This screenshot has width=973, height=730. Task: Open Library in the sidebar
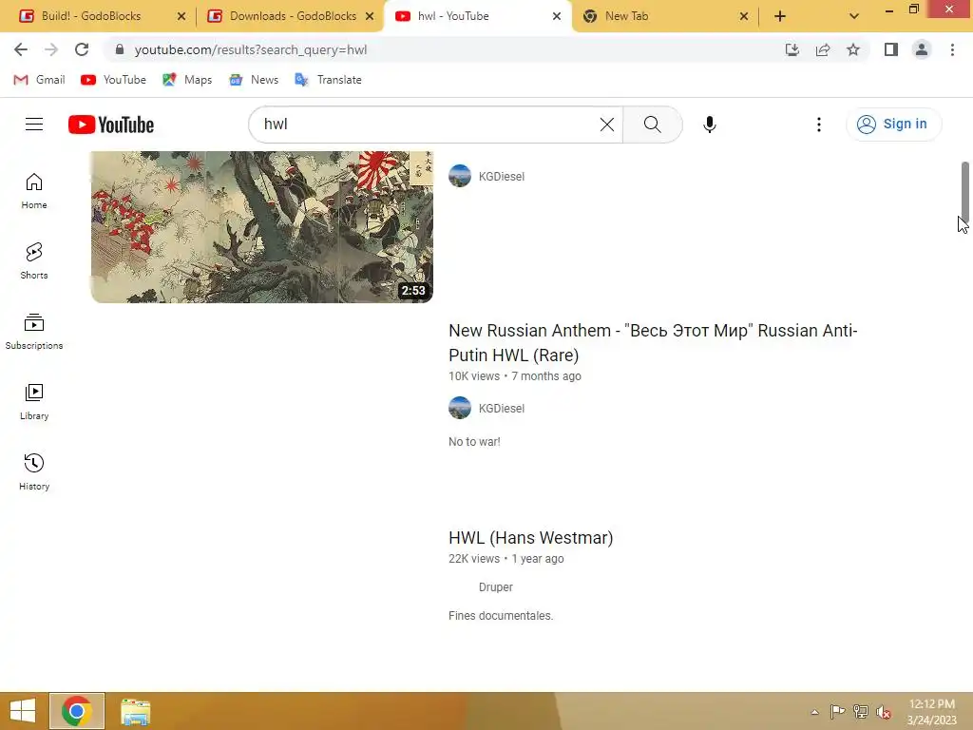pos(34,402)
